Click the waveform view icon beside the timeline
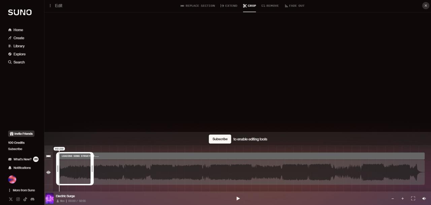The image size is (431, 205). coord(48,172)
